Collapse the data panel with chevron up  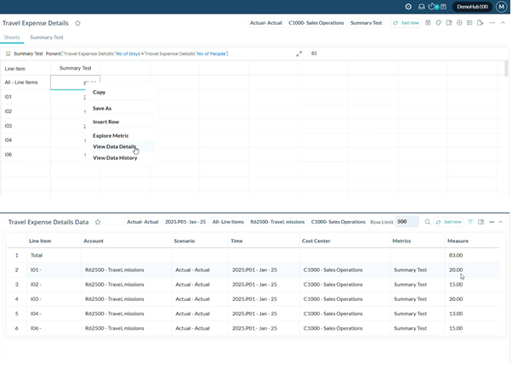coord(501,222)
